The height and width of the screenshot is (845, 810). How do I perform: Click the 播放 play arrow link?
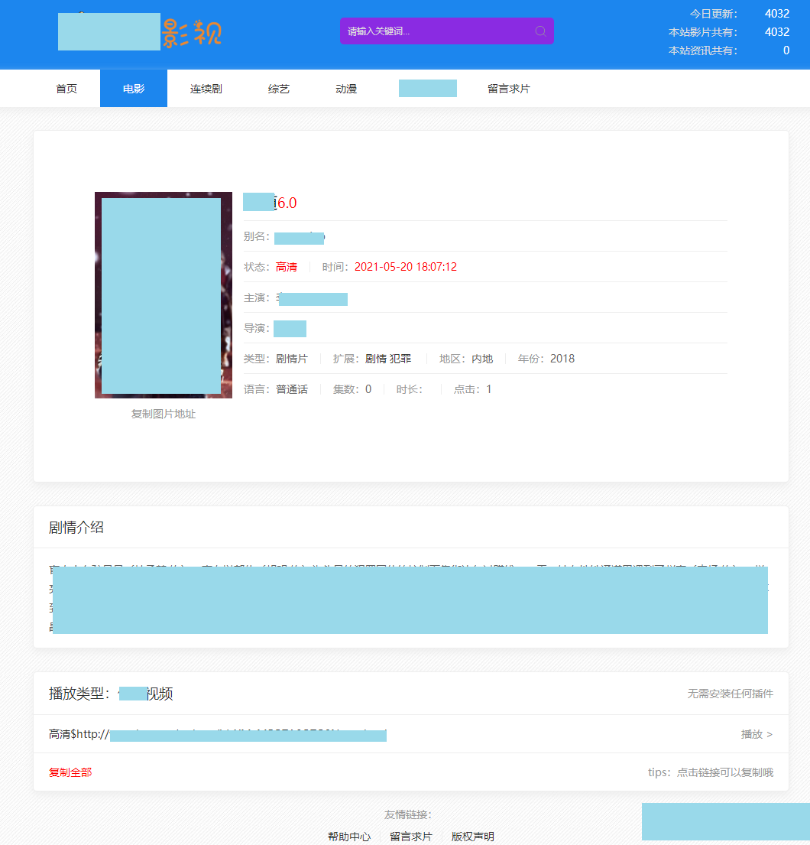[757, 733]
